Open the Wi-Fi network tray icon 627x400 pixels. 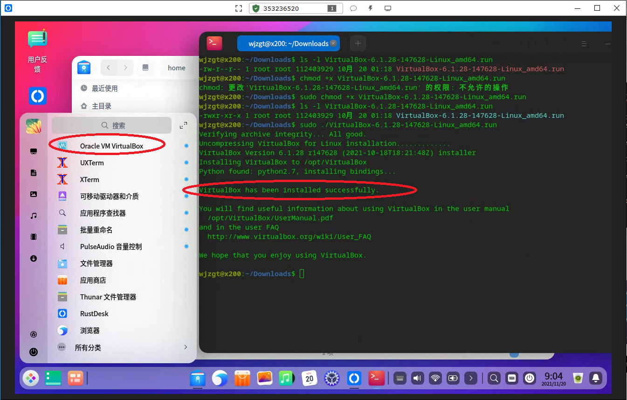[435, 378]
